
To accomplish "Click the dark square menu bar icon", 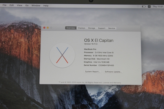I will (149, 7).
